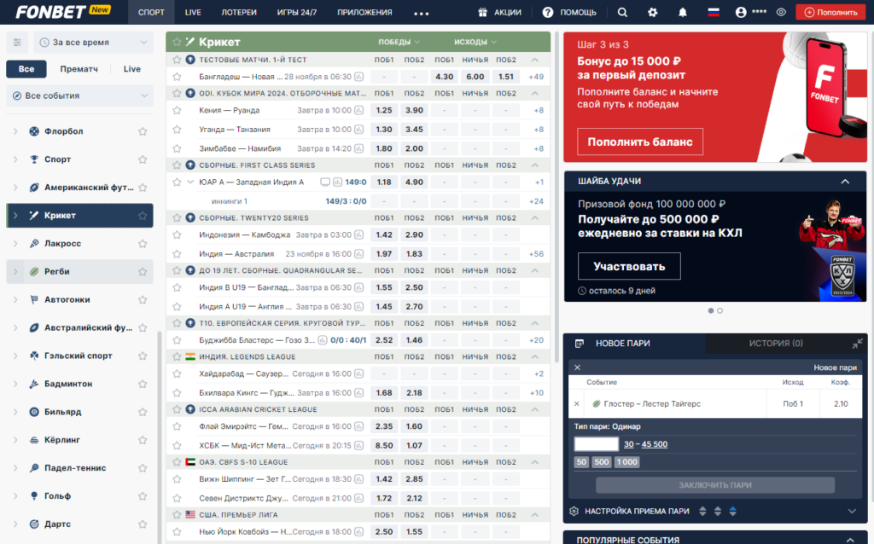Click the Падел-теннис racket icon
The image size is (874, 544).
click(34, 468)
